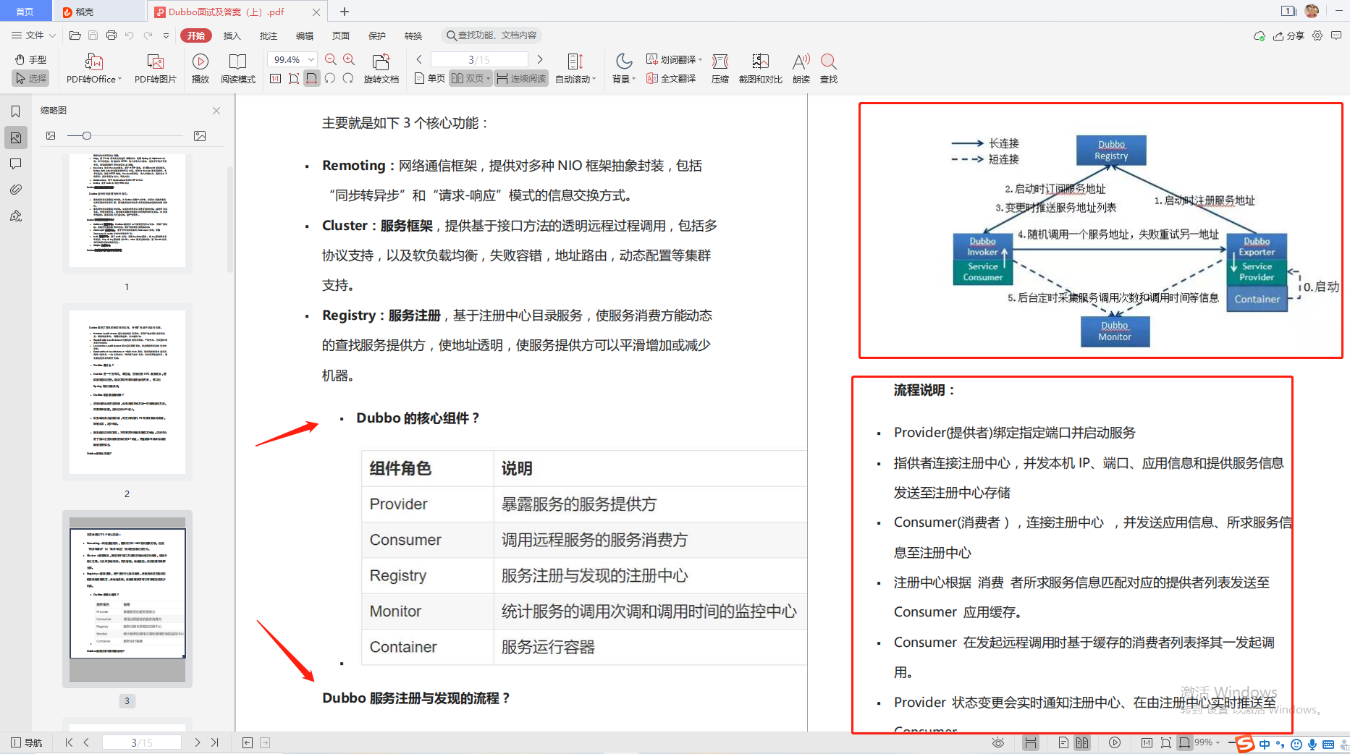Toggle thumbnail panel in sidebar
Image resolution: width=1350 pixels, height=754 pixels.
click(x=15, y=137)
